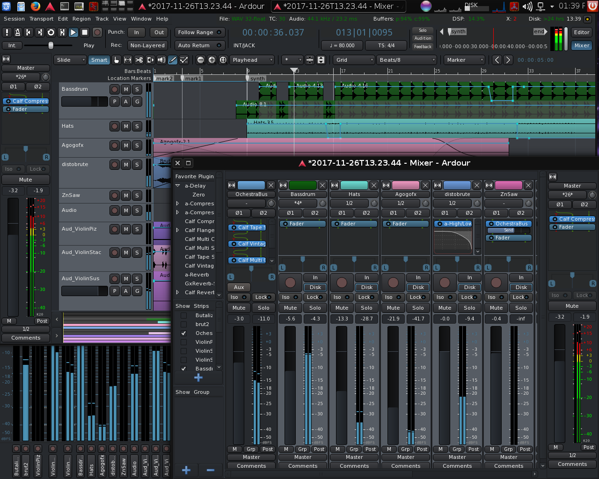Toggle Iso on the Bassdrum mixer strip
599x479 pixels.
[x=290, y=297]
